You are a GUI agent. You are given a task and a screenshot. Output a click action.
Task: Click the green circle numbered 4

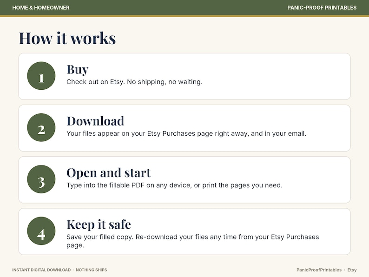coord(41,231)
